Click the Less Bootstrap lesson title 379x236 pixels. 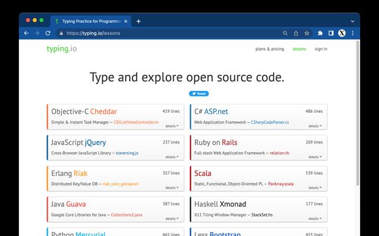[217, 234]
